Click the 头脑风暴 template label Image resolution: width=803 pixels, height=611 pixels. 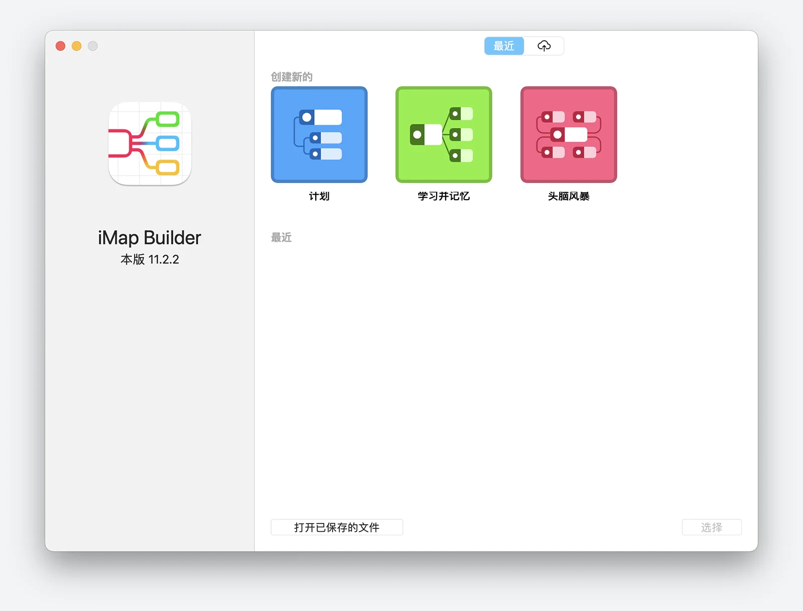569,196
